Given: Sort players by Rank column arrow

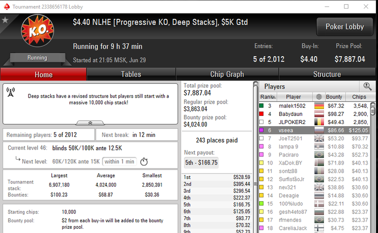Looking at the screenshot, I should pyautogui.click(x=274, y=97).
